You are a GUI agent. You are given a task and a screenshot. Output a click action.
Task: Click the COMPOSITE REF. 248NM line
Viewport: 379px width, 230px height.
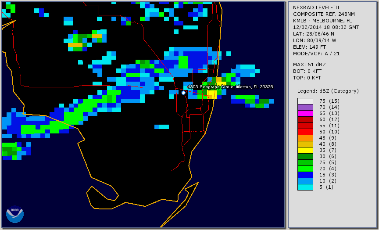tap(324, 14)
